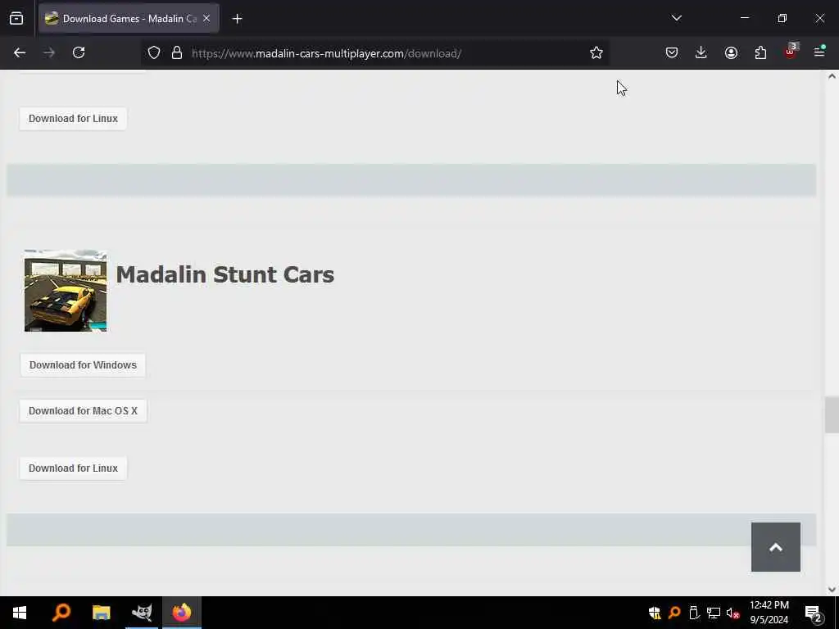Save page to Pocket
Screen dimensions: 839x629
[672, 52]
